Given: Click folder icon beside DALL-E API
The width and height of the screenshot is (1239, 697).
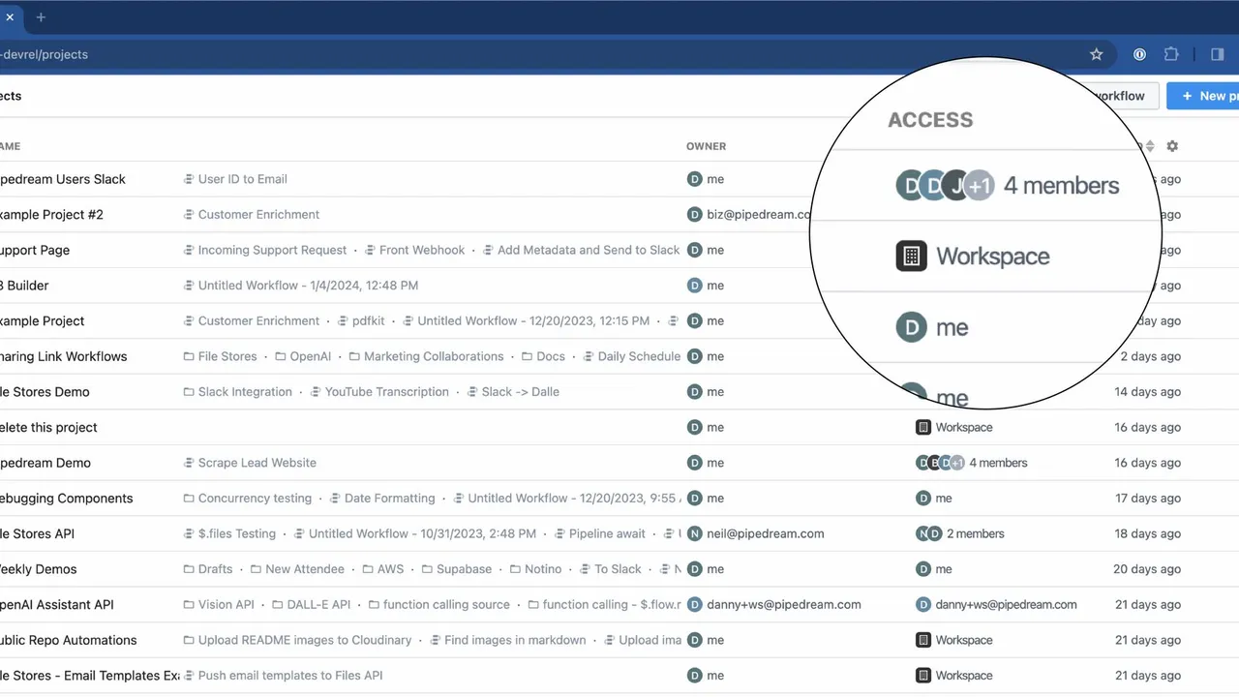Looking at the screenshot, I should [278, 605].
